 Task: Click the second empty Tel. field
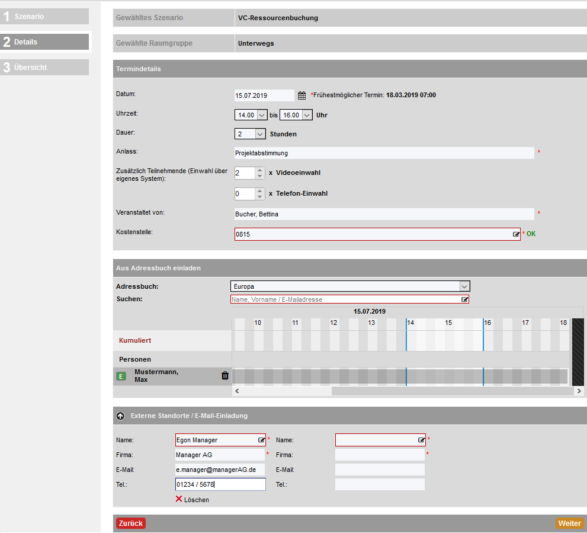pos(380,484)
